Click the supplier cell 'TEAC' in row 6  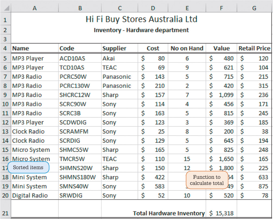pos(120,67)
